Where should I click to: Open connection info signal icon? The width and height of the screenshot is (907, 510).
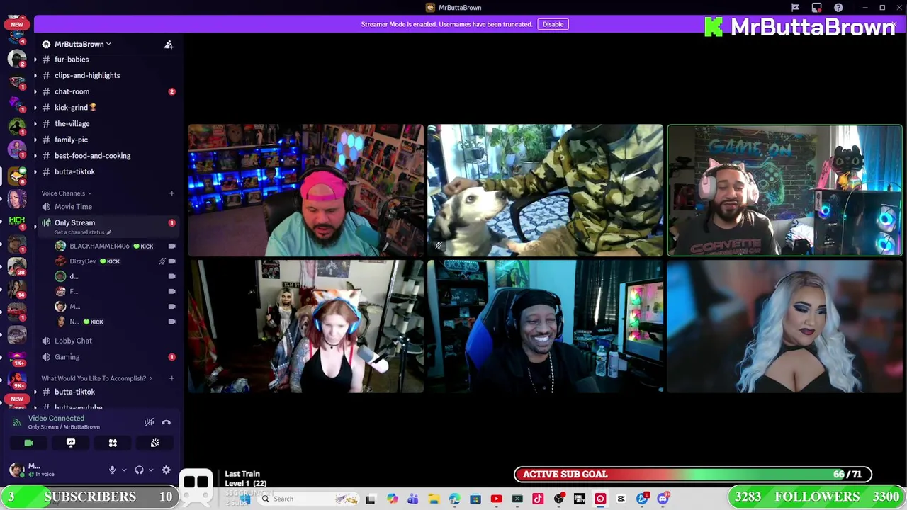point(17,422)
